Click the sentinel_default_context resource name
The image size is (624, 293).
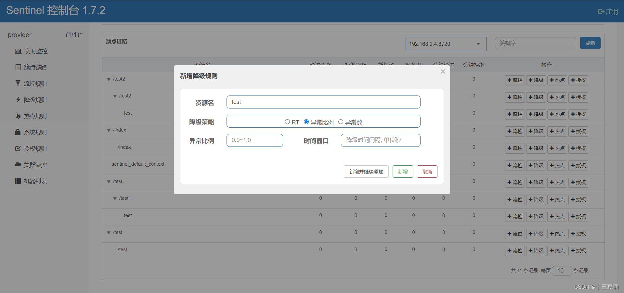(138, 164)
